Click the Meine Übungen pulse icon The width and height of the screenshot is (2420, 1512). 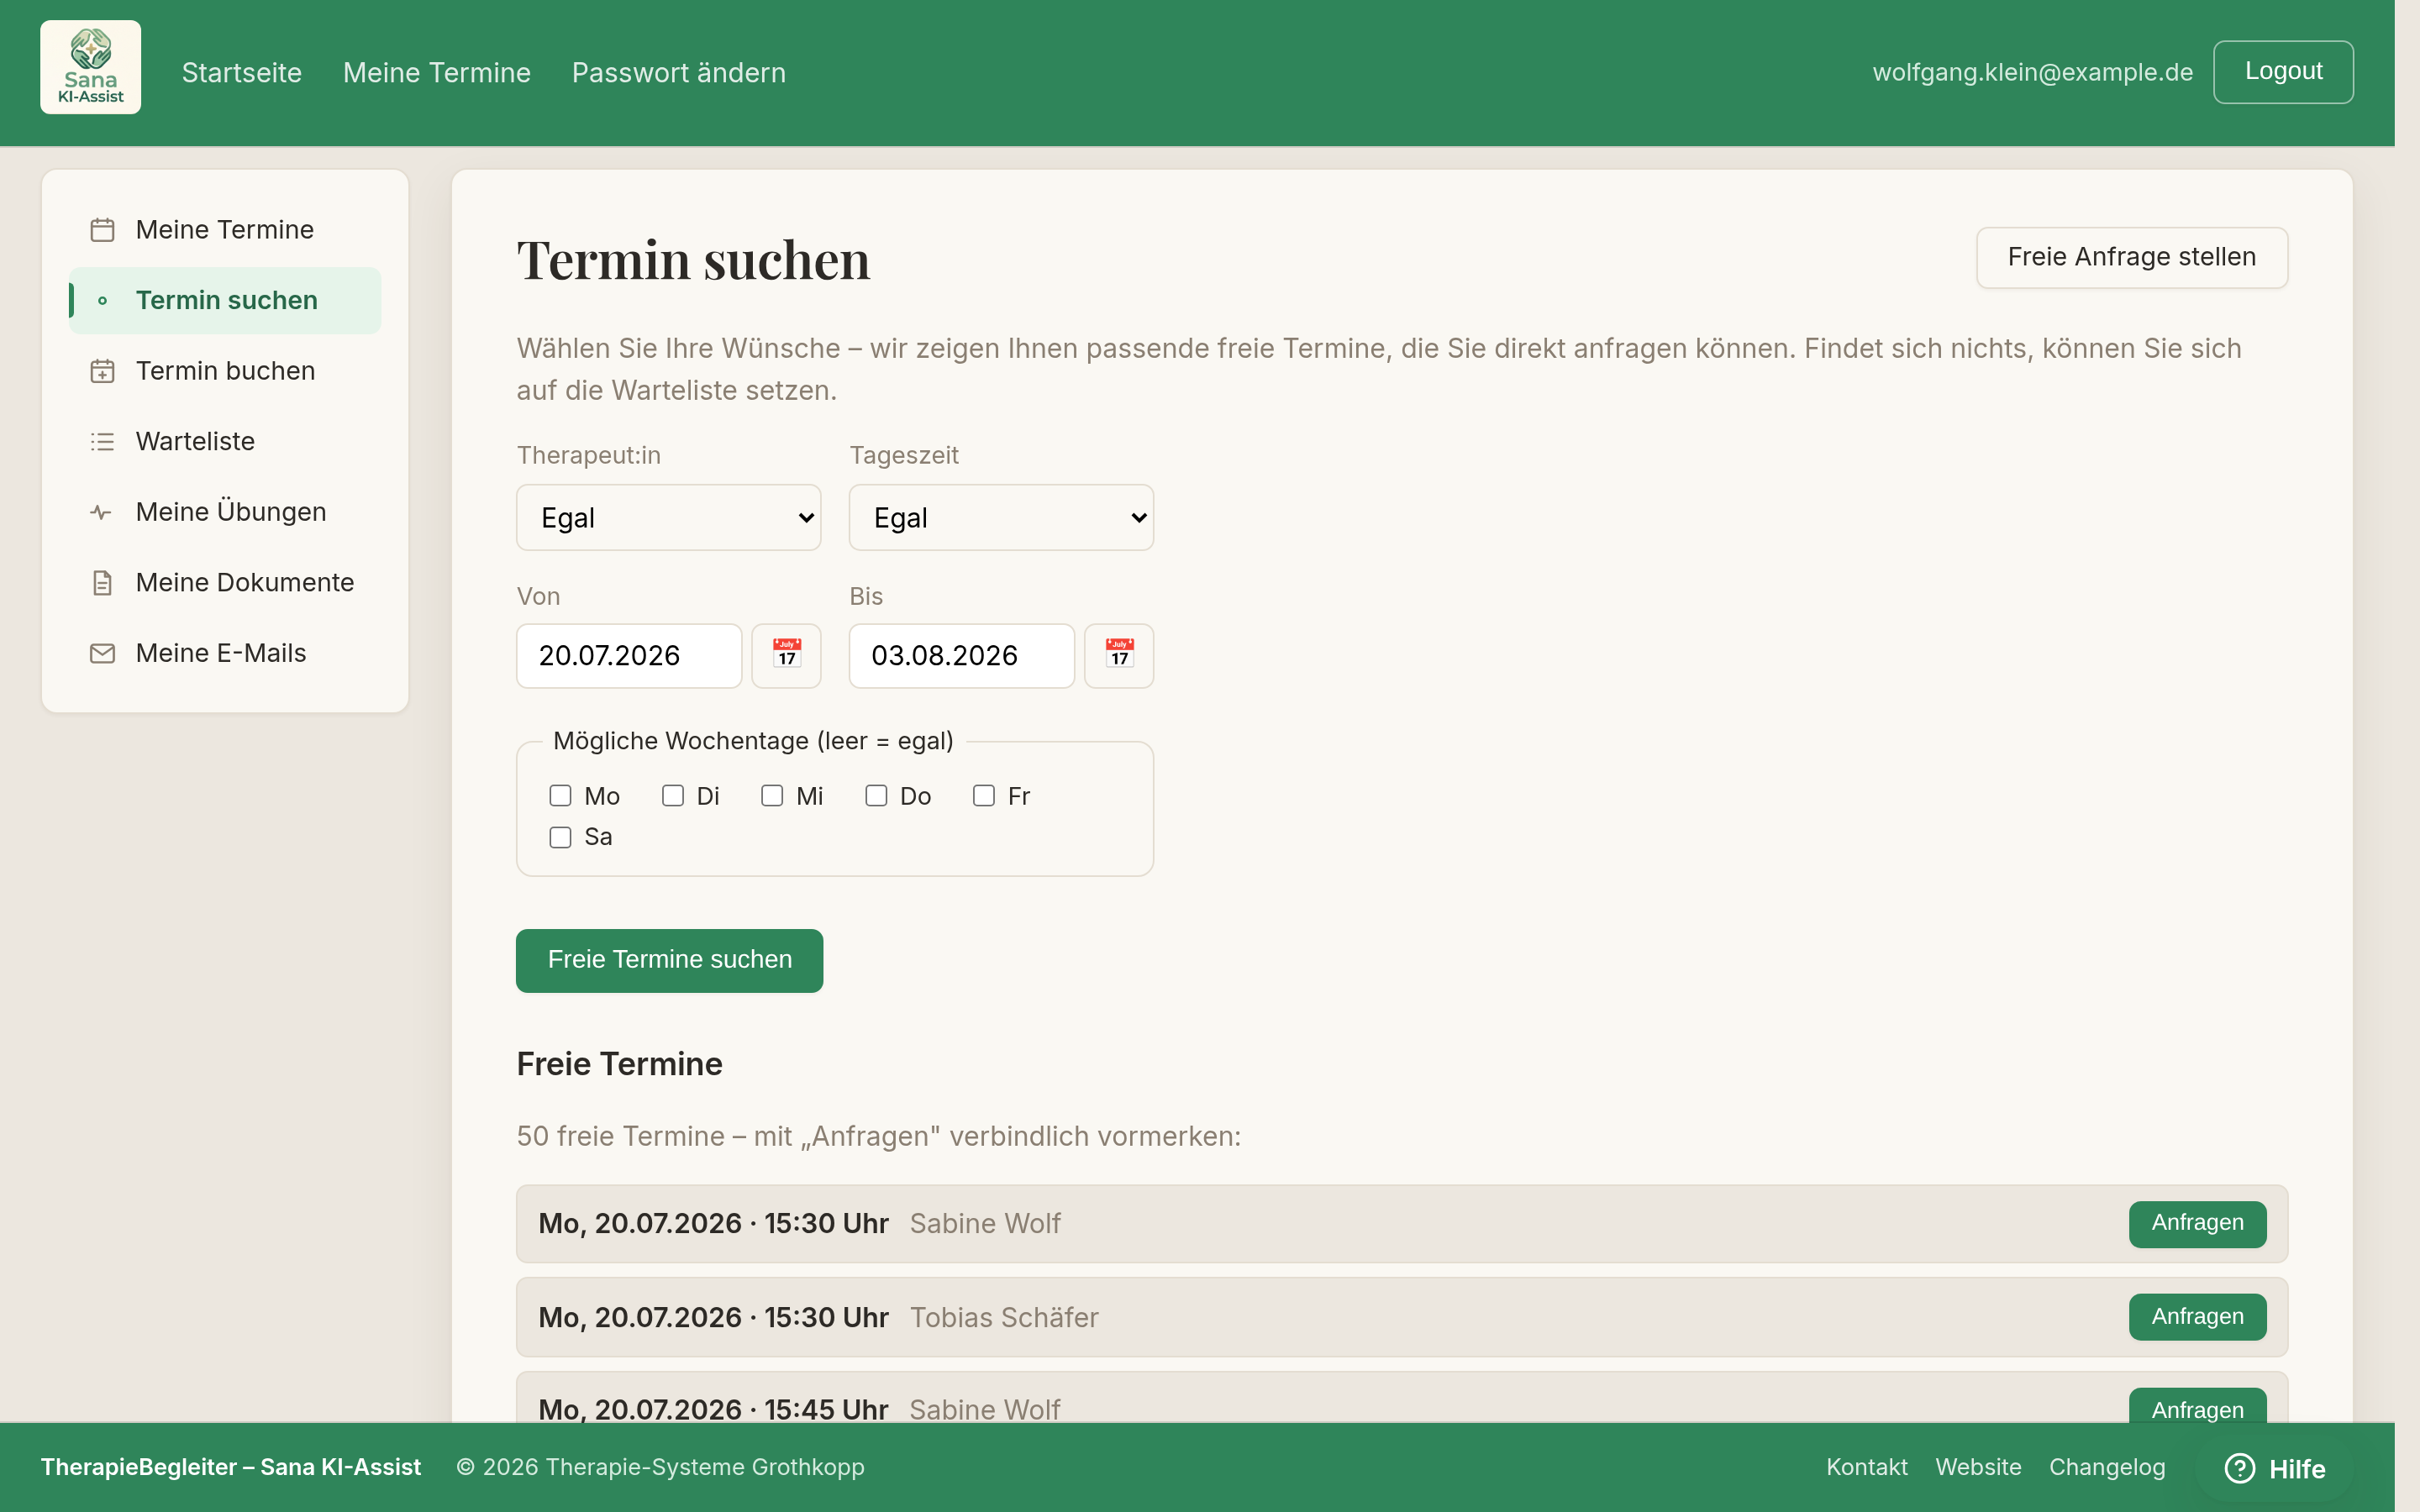pyautogui.click(x=102, y=512)
